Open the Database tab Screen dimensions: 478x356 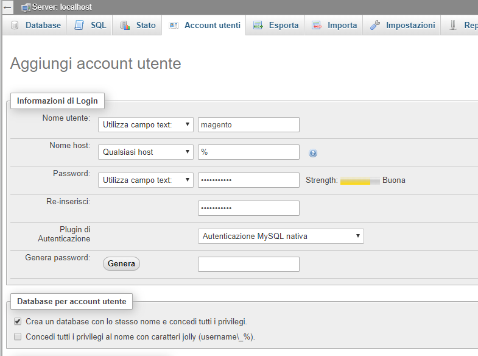[35, 26]
